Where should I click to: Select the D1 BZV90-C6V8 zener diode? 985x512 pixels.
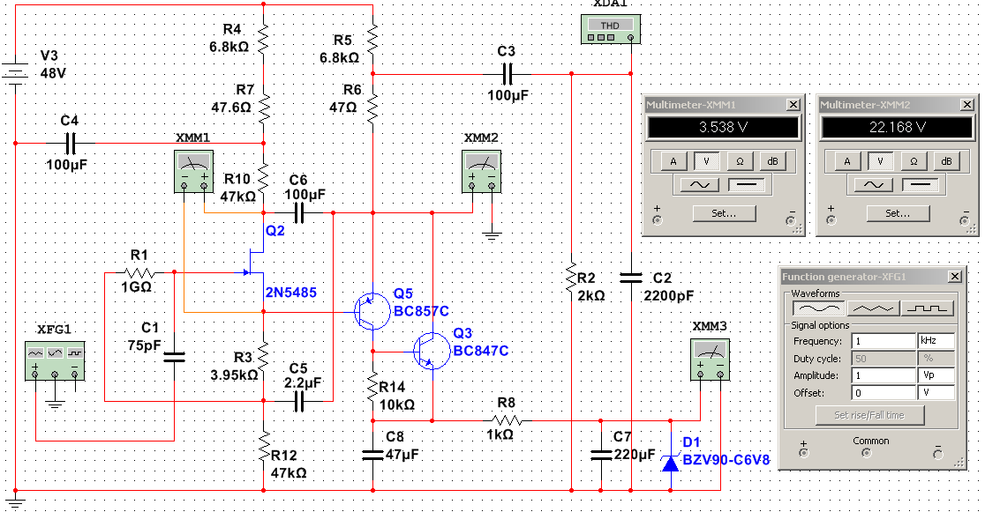click(671, 463)
